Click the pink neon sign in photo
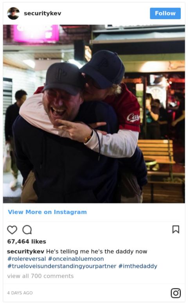The height and width of the screenshot is (305, 189). point(36,33)
